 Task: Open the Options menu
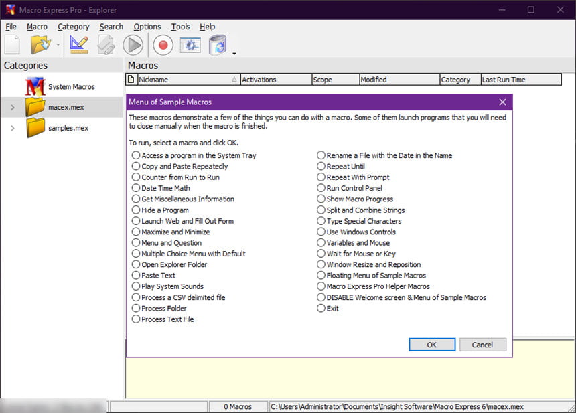pos(147,27)
